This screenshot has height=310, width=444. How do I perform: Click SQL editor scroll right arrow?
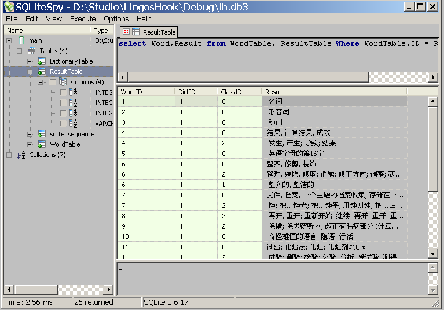(433, 77)
